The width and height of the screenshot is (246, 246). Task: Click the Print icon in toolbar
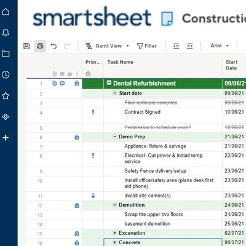click(x=40, y=46)
